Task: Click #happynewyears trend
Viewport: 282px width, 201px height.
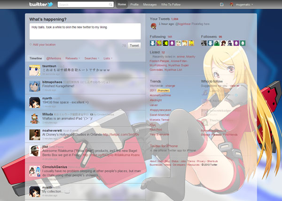Action: click(160, 110)
